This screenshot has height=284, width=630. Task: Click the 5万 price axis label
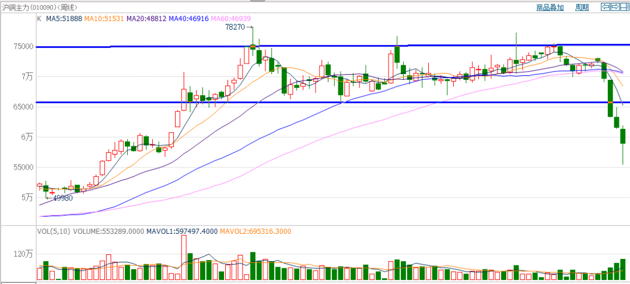[27, 197]
